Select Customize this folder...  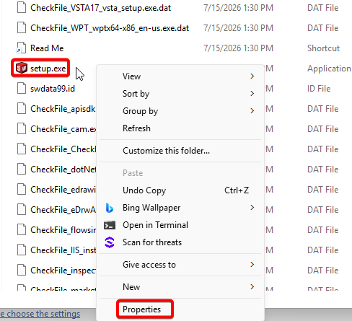[180, 151]
